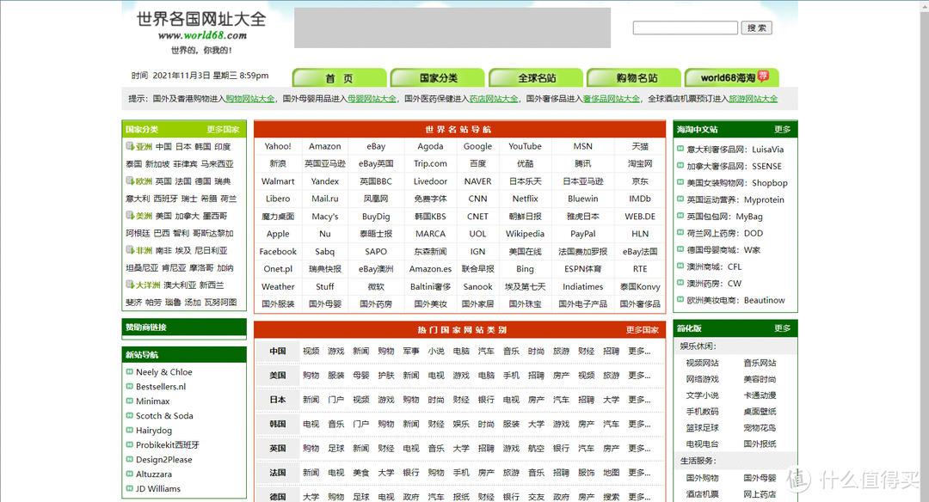Image resolution: width=929 pixels, height=502 pixels.
Task: Open the PayPal site link
Action: (x=582, y=234)
